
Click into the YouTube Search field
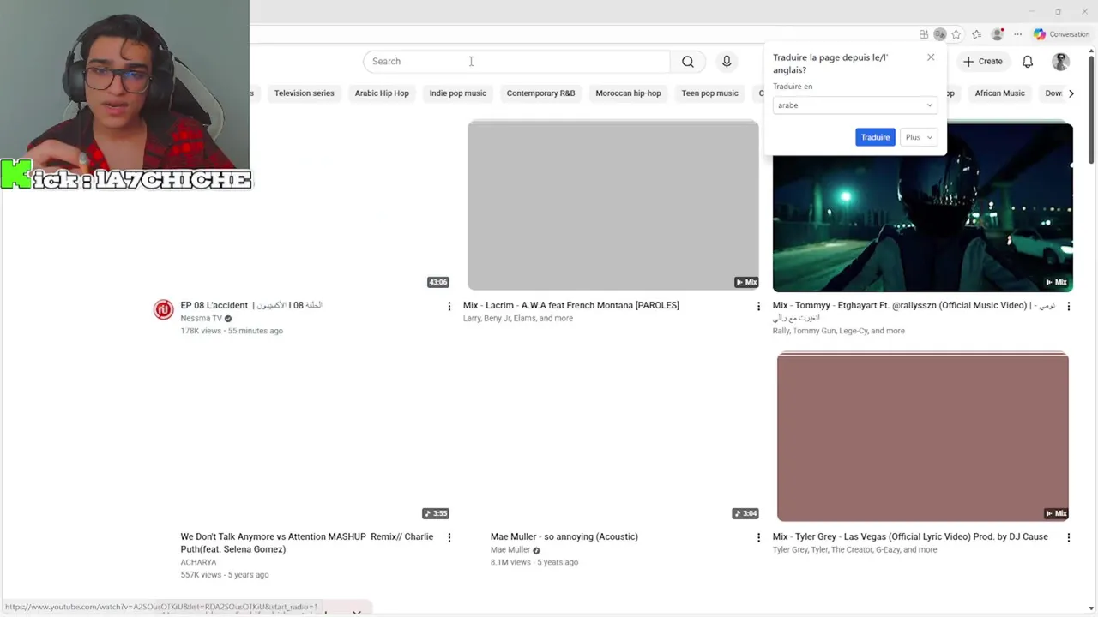pyautogui.click(x=516, y=62)
